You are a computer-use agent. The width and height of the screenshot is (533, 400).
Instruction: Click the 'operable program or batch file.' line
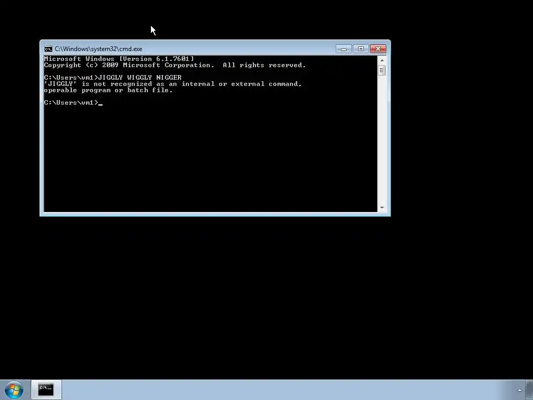108,90
